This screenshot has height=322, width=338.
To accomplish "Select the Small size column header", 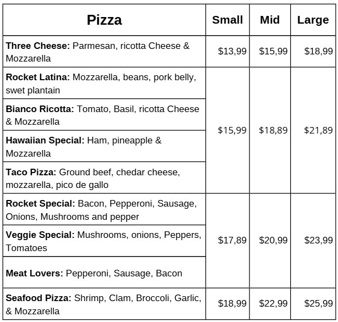I will point(228,20).
